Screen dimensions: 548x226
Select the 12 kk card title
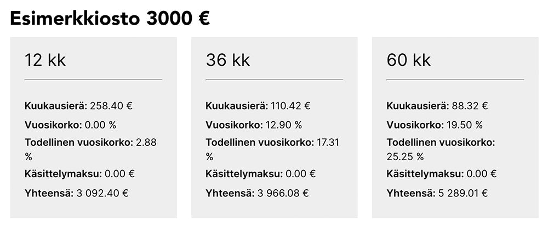point(45,60)
